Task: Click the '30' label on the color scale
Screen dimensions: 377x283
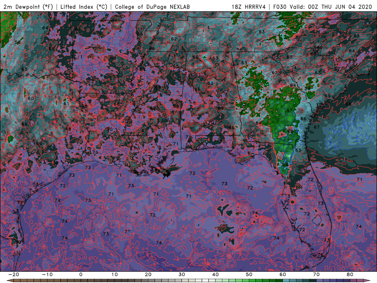Action: pyautogui.click(x=182, y=275)
